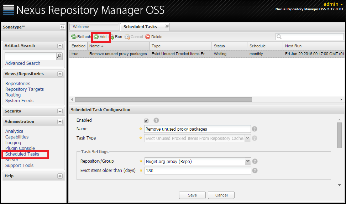The image size is (346, 204).
Task: Sort tasks by Type column
Action: (180, 46)
